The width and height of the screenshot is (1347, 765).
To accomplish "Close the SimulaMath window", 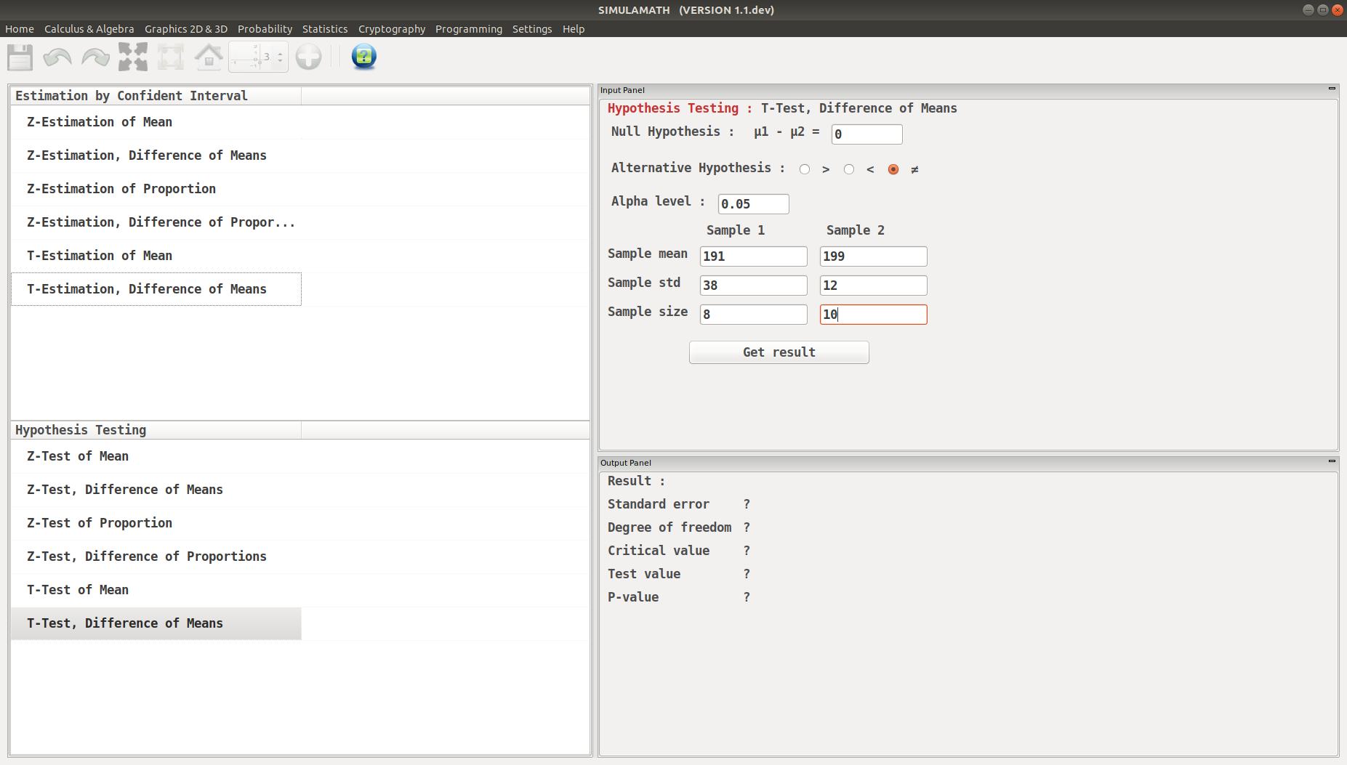I will [1337, 10].
